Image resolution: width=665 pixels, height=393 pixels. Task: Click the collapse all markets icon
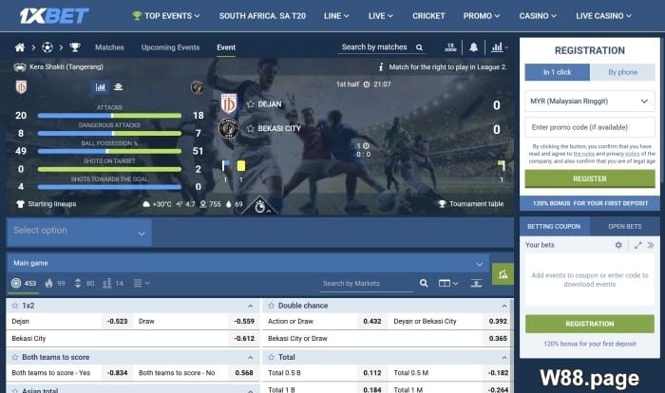[476, 283]
